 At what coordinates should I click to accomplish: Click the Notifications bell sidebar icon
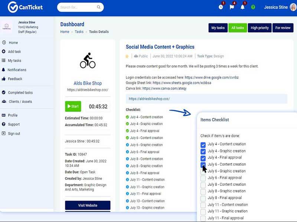(x=3, y=70)
